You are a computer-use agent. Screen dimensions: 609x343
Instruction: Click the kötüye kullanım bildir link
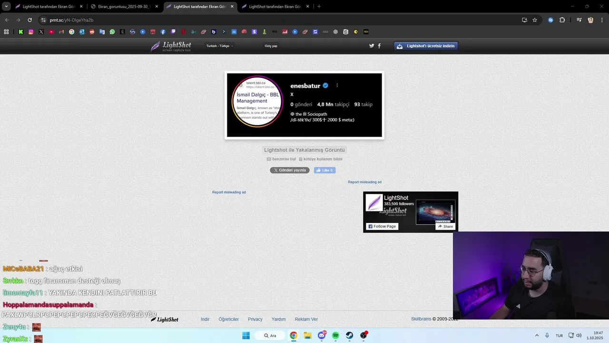click(321, 159)
